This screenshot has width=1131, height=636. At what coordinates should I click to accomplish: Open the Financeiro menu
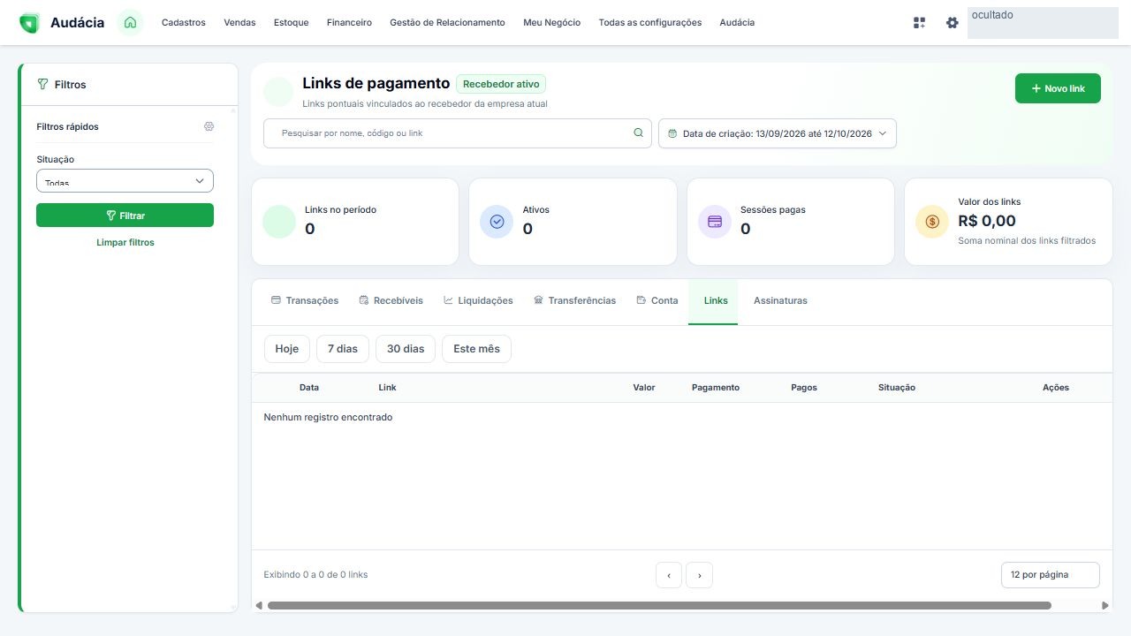click(349, 23)
